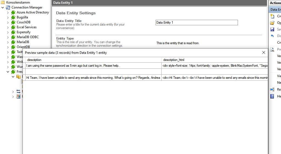
Task: Close the Preview sample data window
Action: tap(264, 52)
